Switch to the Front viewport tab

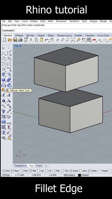coord(39,166)
